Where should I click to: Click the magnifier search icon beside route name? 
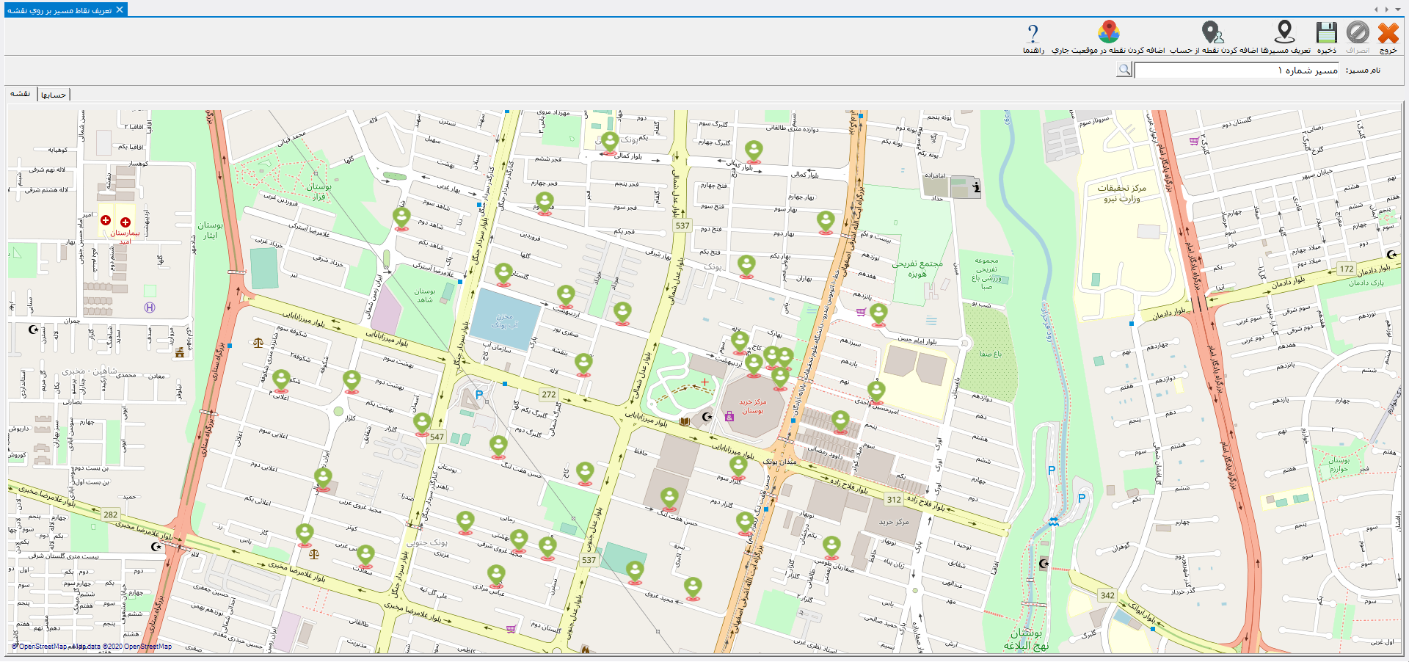(x=1124, y=70)
